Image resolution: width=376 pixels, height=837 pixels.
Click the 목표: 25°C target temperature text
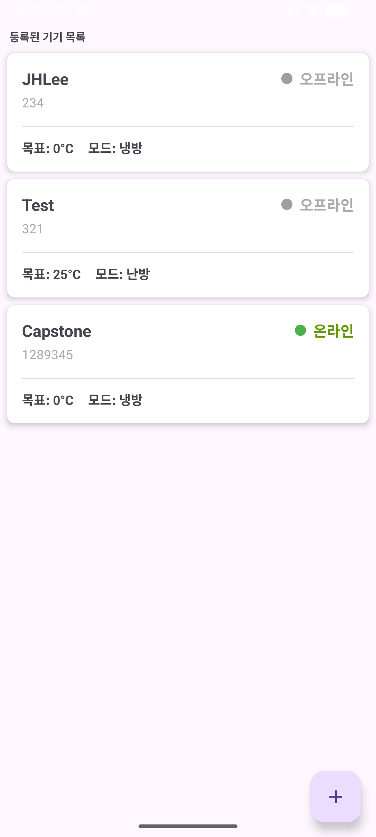52,274
